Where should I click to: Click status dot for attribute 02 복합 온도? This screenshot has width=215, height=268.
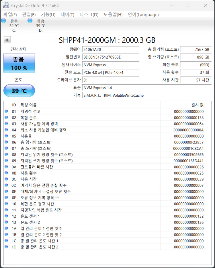point(6,117)
